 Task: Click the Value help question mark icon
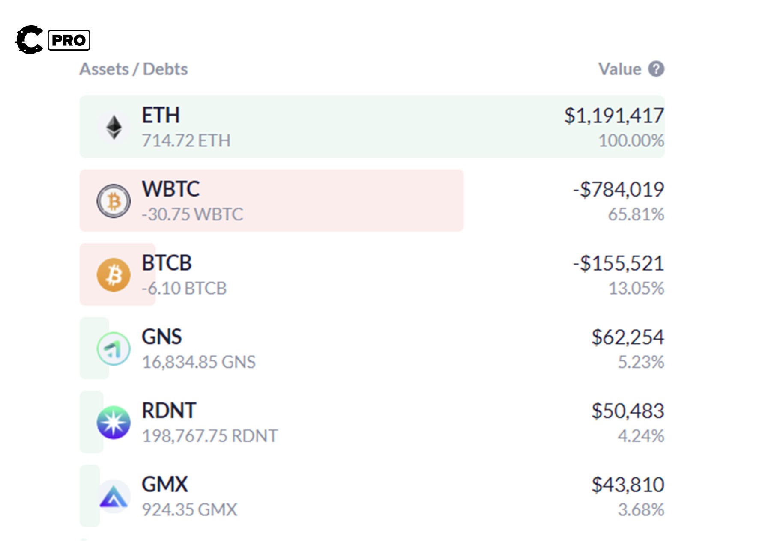pos(656,69)
